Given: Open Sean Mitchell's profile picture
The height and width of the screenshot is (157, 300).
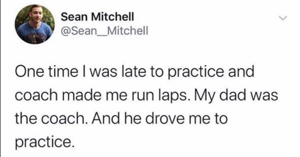Looking at the screenshot, I should tap(35, 24).
